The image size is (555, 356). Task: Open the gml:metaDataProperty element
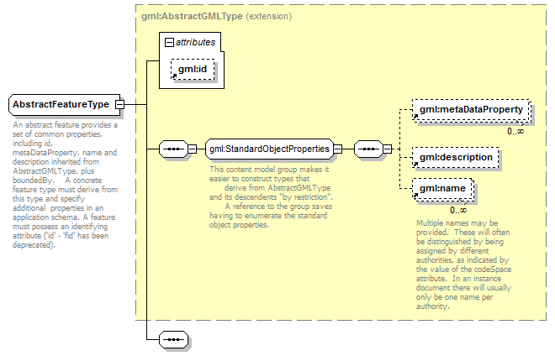[x=471, y=110]
